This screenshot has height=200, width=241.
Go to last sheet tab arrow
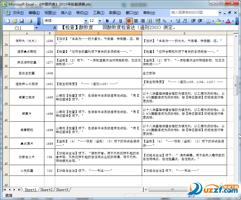tap(19, 190)
